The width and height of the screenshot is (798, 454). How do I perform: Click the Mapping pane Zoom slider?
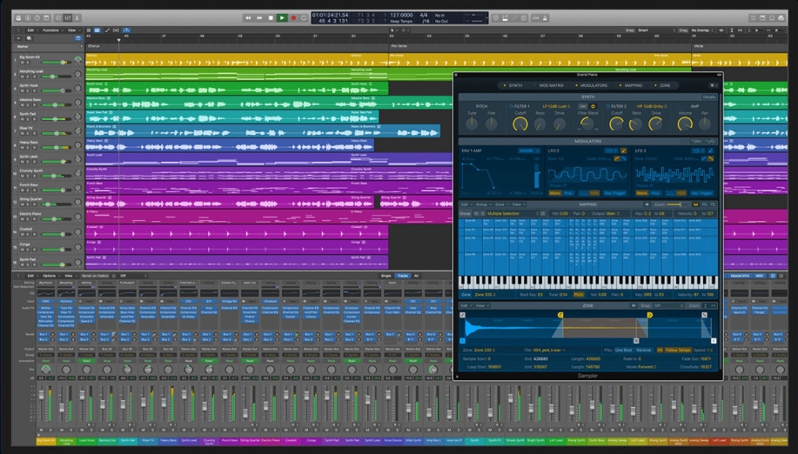[x=678, y=204]
